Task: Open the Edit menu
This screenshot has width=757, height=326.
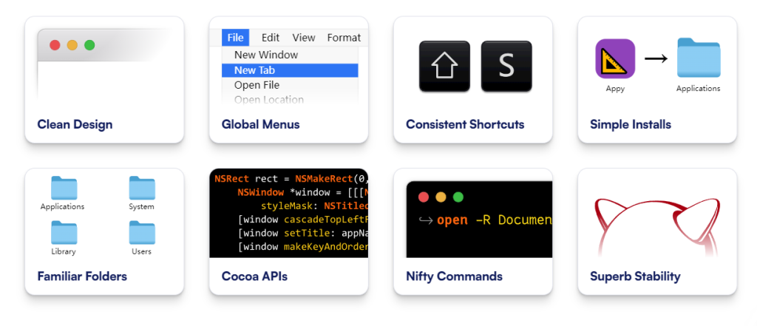Action: click(x=271, y=38)
